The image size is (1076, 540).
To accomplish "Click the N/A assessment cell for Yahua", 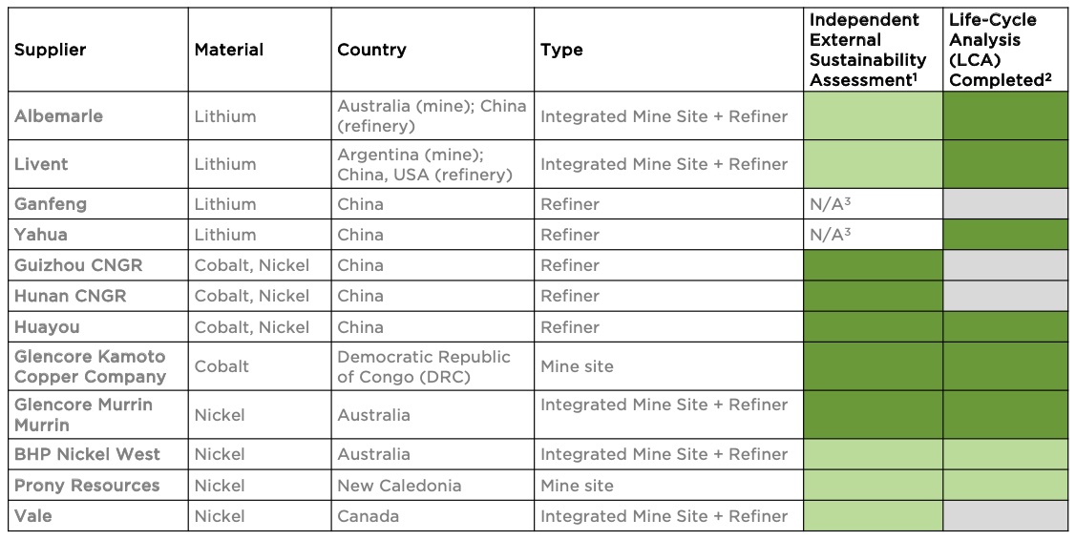I will point(873,235).
